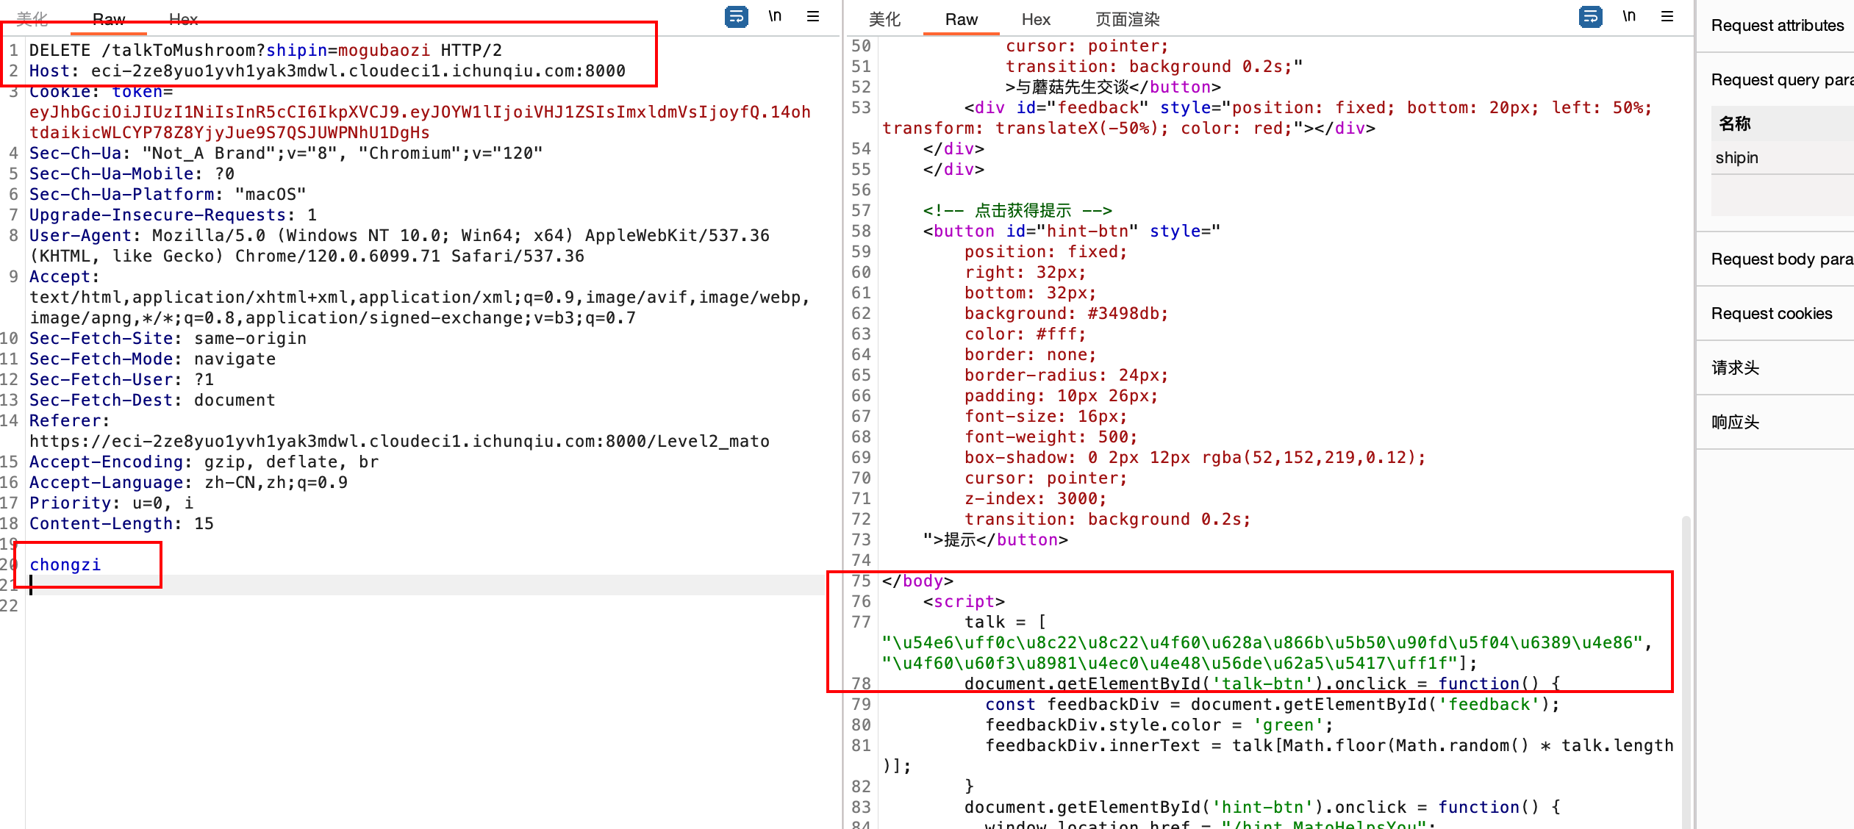Open 美化 tab in response pane

pos(884,19)
